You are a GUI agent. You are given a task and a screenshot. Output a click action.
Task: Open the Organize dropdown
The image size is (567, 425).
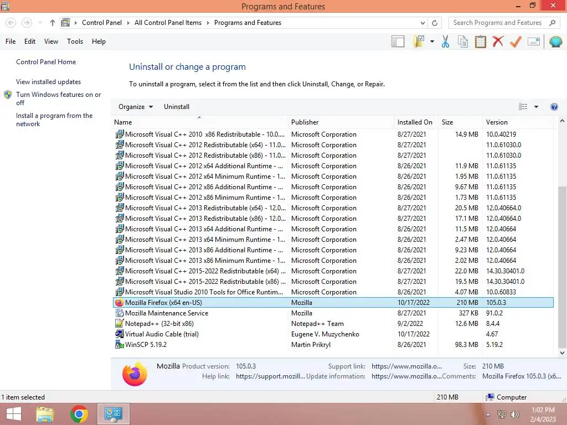136,107
